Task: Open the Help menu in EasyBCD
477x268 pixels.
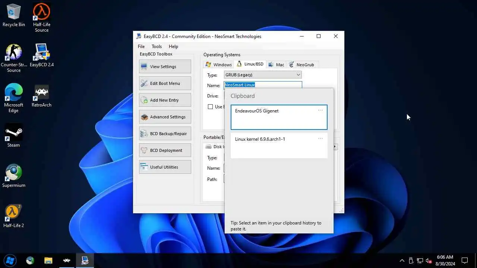Action: pos(173,47)
